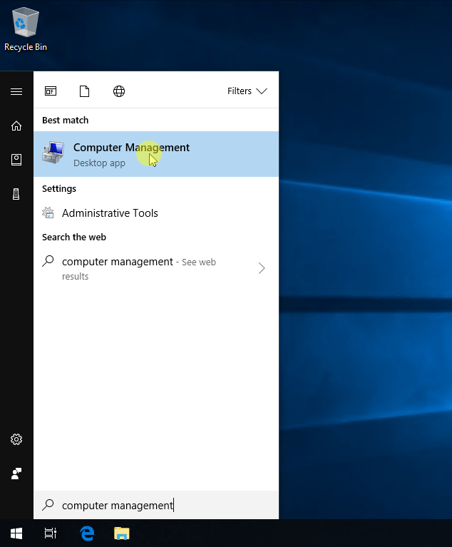452x547 pixels.
Task: Open the hamburger menu in search sidebar
Action: pos(16,91)
